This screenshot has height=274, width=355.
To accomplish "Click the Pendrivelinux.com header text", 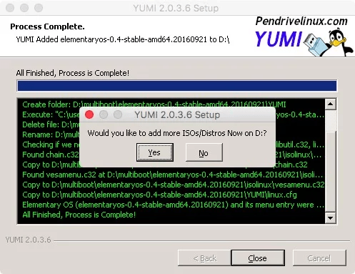I will pos(301,21).
